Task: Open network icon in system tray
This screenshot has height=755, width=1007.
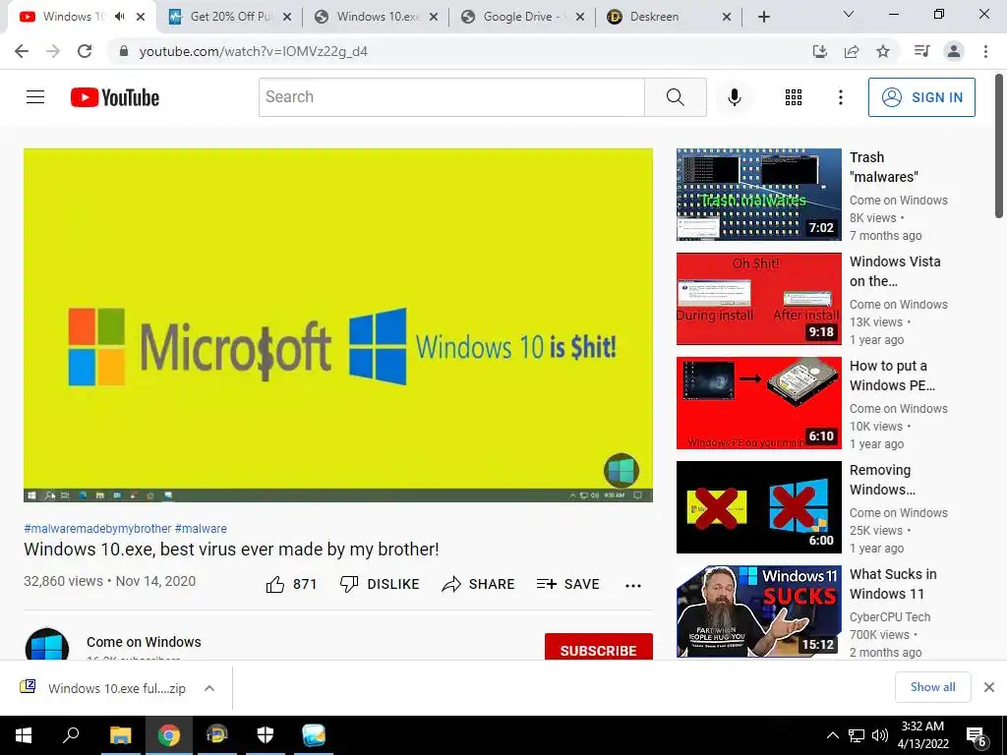Action: click(x=857, y=735)
